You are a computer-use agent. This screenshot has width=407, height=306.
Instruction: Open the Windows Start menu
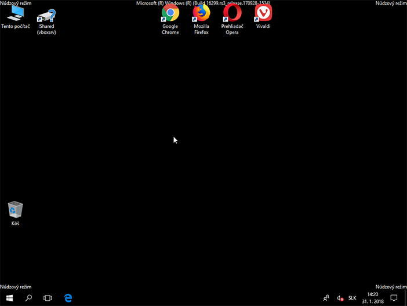coord(9,298)
